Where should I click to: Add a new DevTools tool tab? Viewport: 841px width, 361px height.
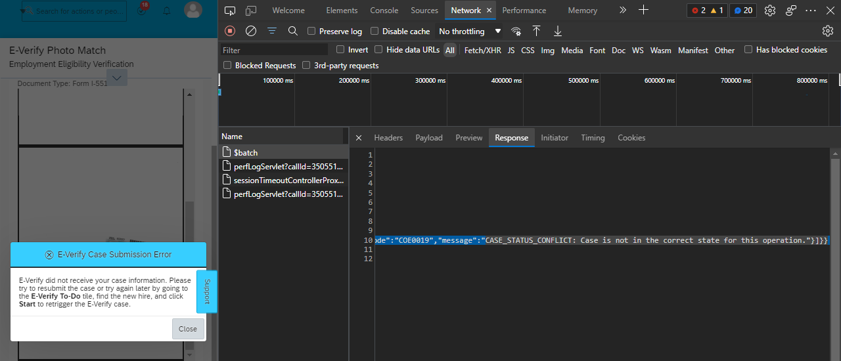click(x=644, y=11)
